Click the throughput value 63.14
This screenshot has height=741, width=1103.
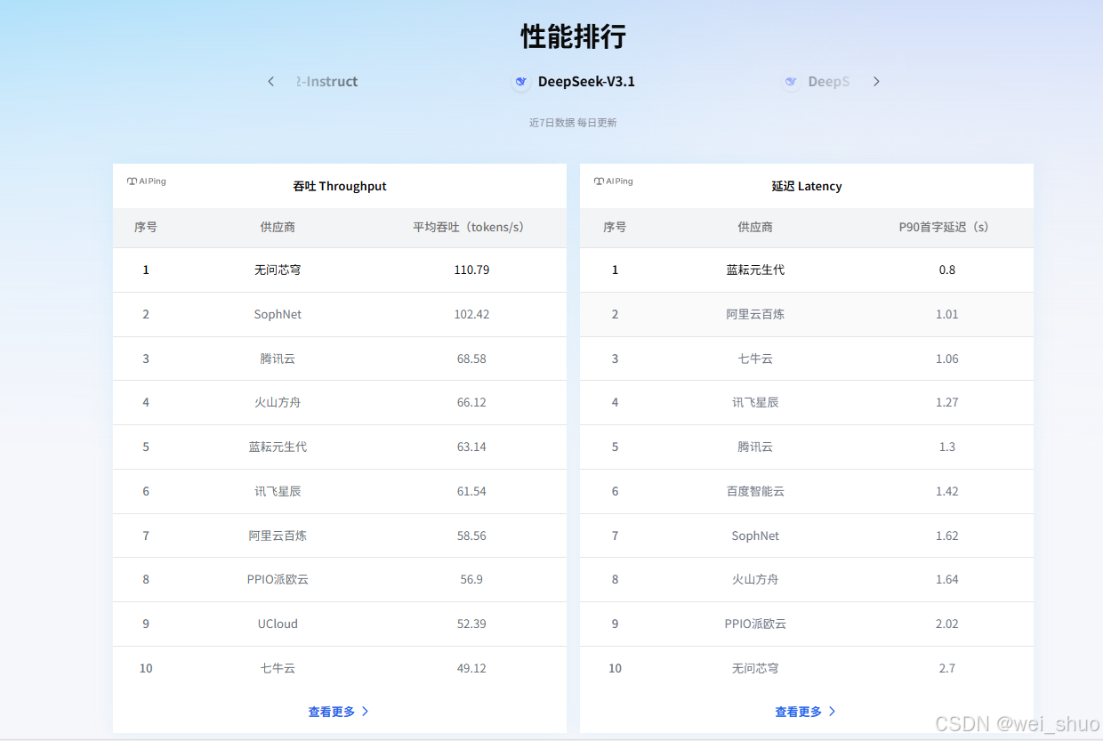(471, 447)
